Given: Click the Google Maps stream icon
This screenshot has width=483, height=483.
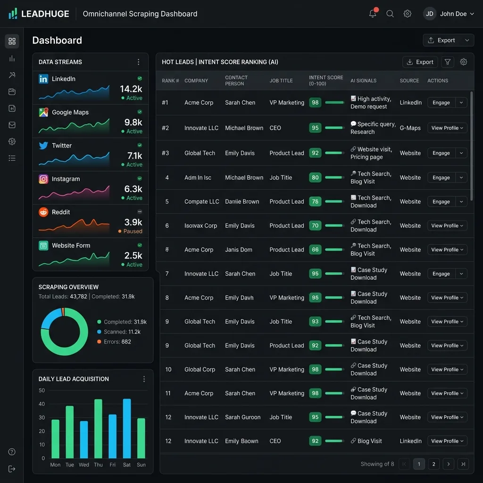Looking at the screenshot, I should pyautogui.click(x=43, y=112).
